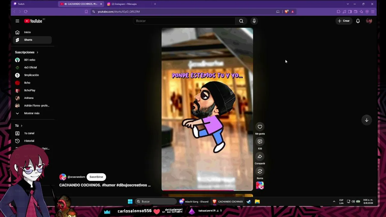386x217 pixels.
Task: Switch to the Twitch tab
Action: [34, 4]
